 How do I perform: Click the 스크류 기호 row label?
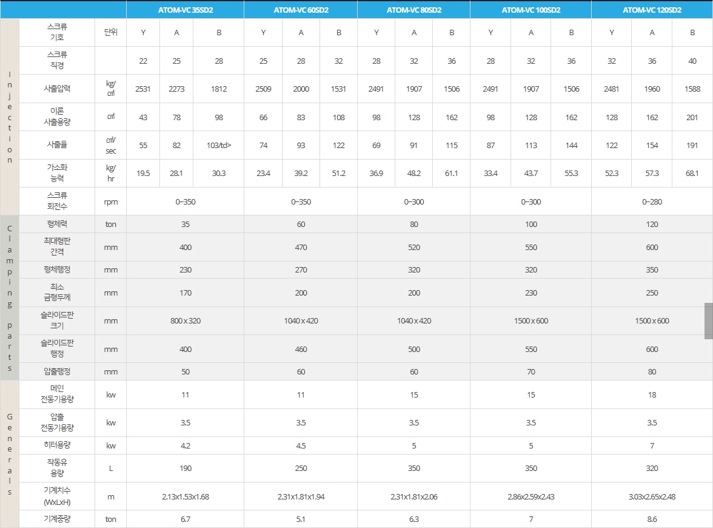point(57,32)
